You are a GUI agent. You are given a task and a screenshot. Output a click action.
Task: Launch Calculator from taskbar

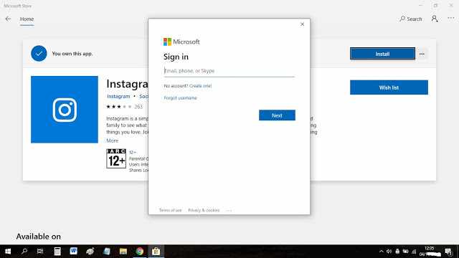tap(57, 252)
